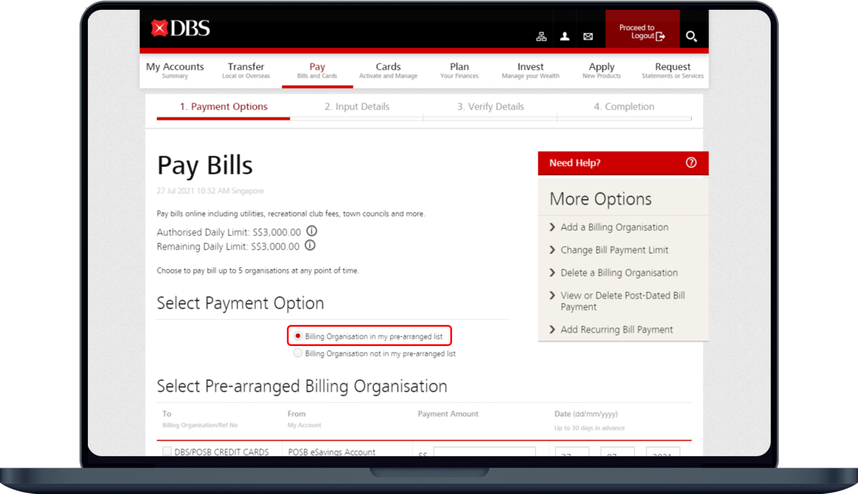Click the search magnifier icon
Viewport: 858px width, 494px height.
click(691, 36)
